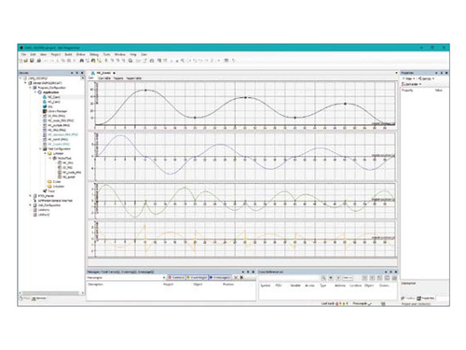Image resolution: width=466 pixels, height=350 pixels.
Task: Toggle the errors filter in Messages panel
Action: [x=176, y=277]
